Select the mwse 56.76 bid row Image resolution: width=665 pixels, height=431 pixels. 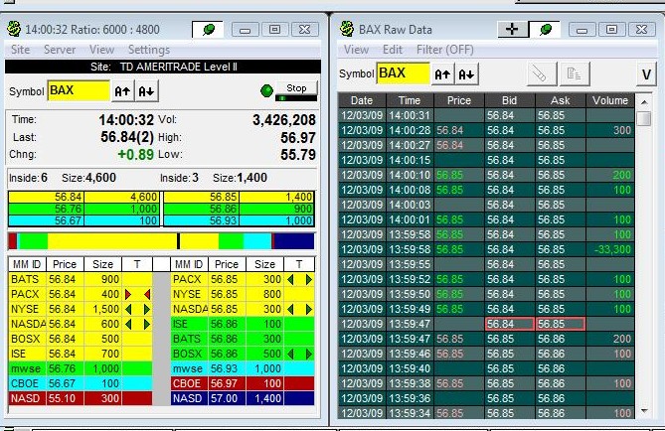tap(81, 368)
